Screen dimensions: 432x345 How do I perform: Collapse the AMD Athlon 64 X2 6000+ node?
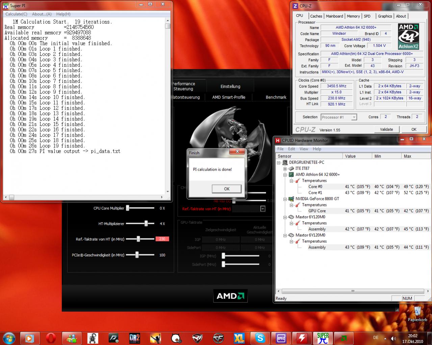click(x=285, y=175)
